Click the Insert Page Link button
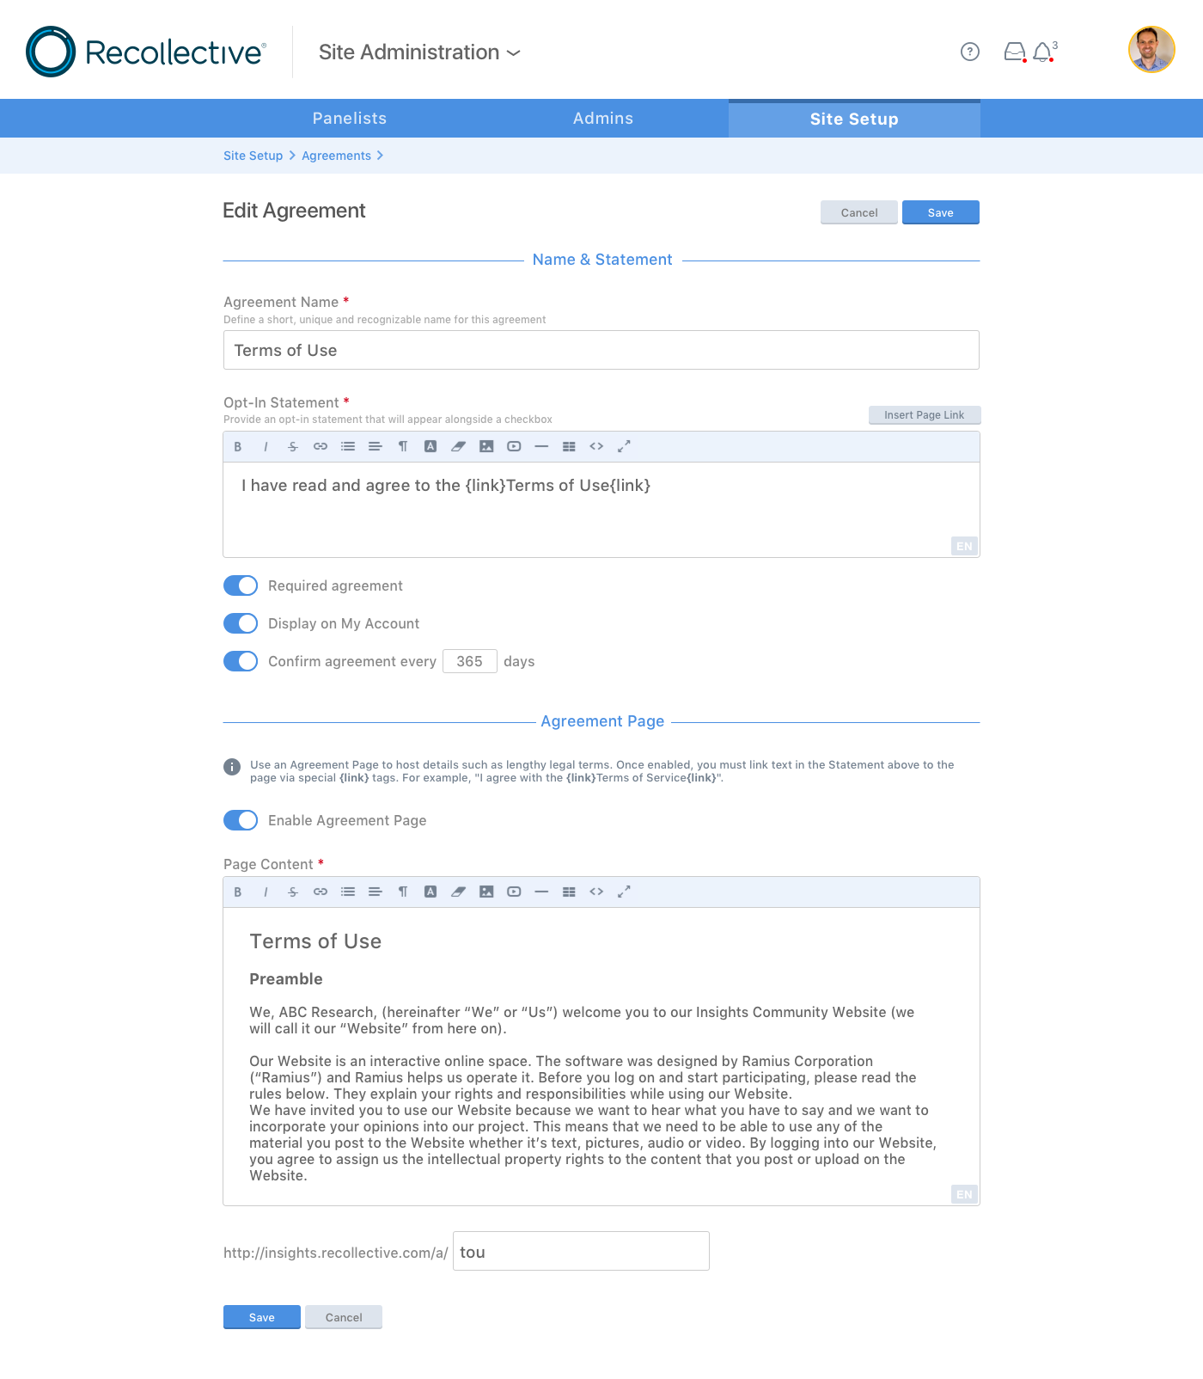 pos(925,415)
